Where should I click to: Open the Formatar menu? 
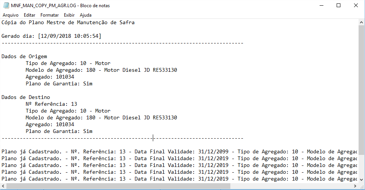[50, 15]
